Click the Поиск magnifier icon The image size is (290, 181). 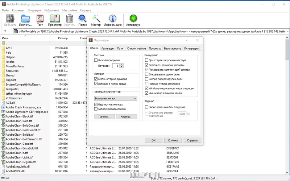83,19
